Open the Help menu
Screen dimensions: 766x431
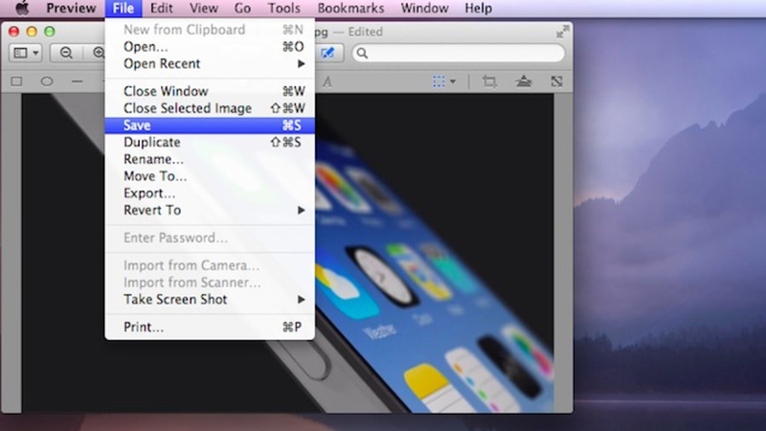pyautogui.click(x=478, y=8)
